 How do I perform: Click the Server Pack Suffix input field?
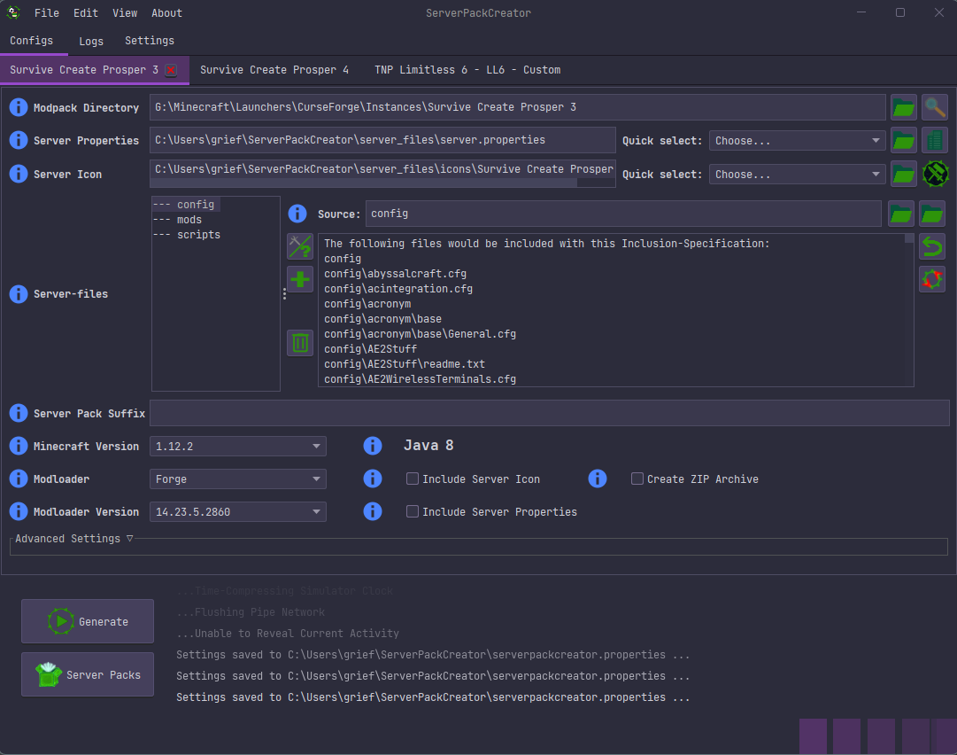point(549,414)
